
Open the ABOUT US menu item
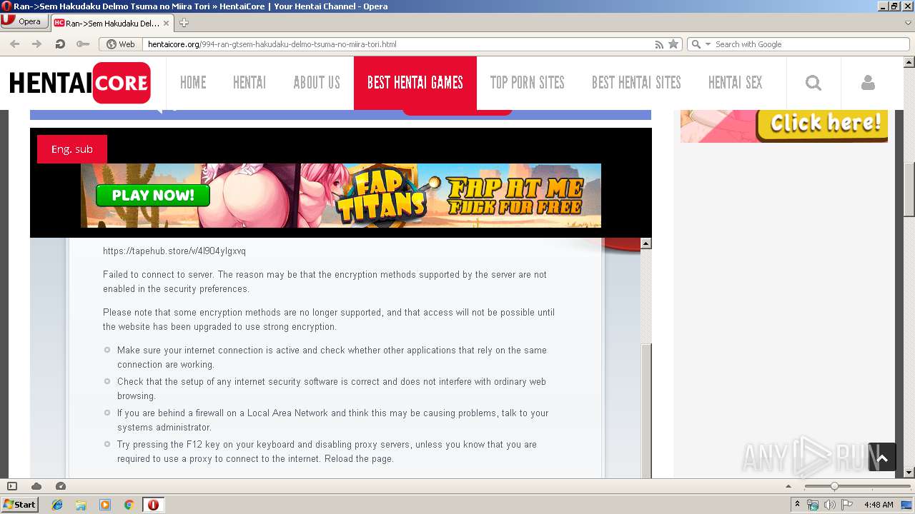click(317, 83)
